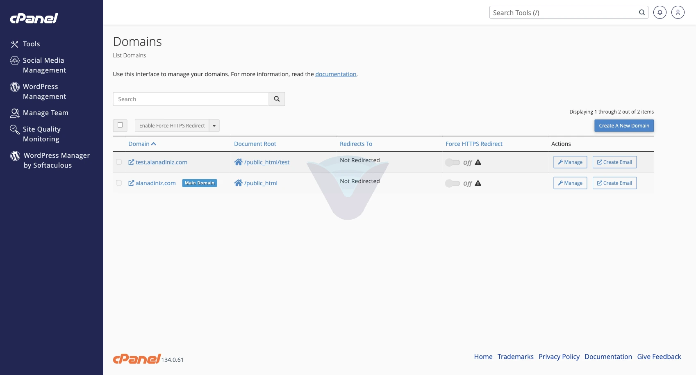Tick the checkbox for alanadiniz.com
Screen dimensions: 696x375
(x=119, y=183)
